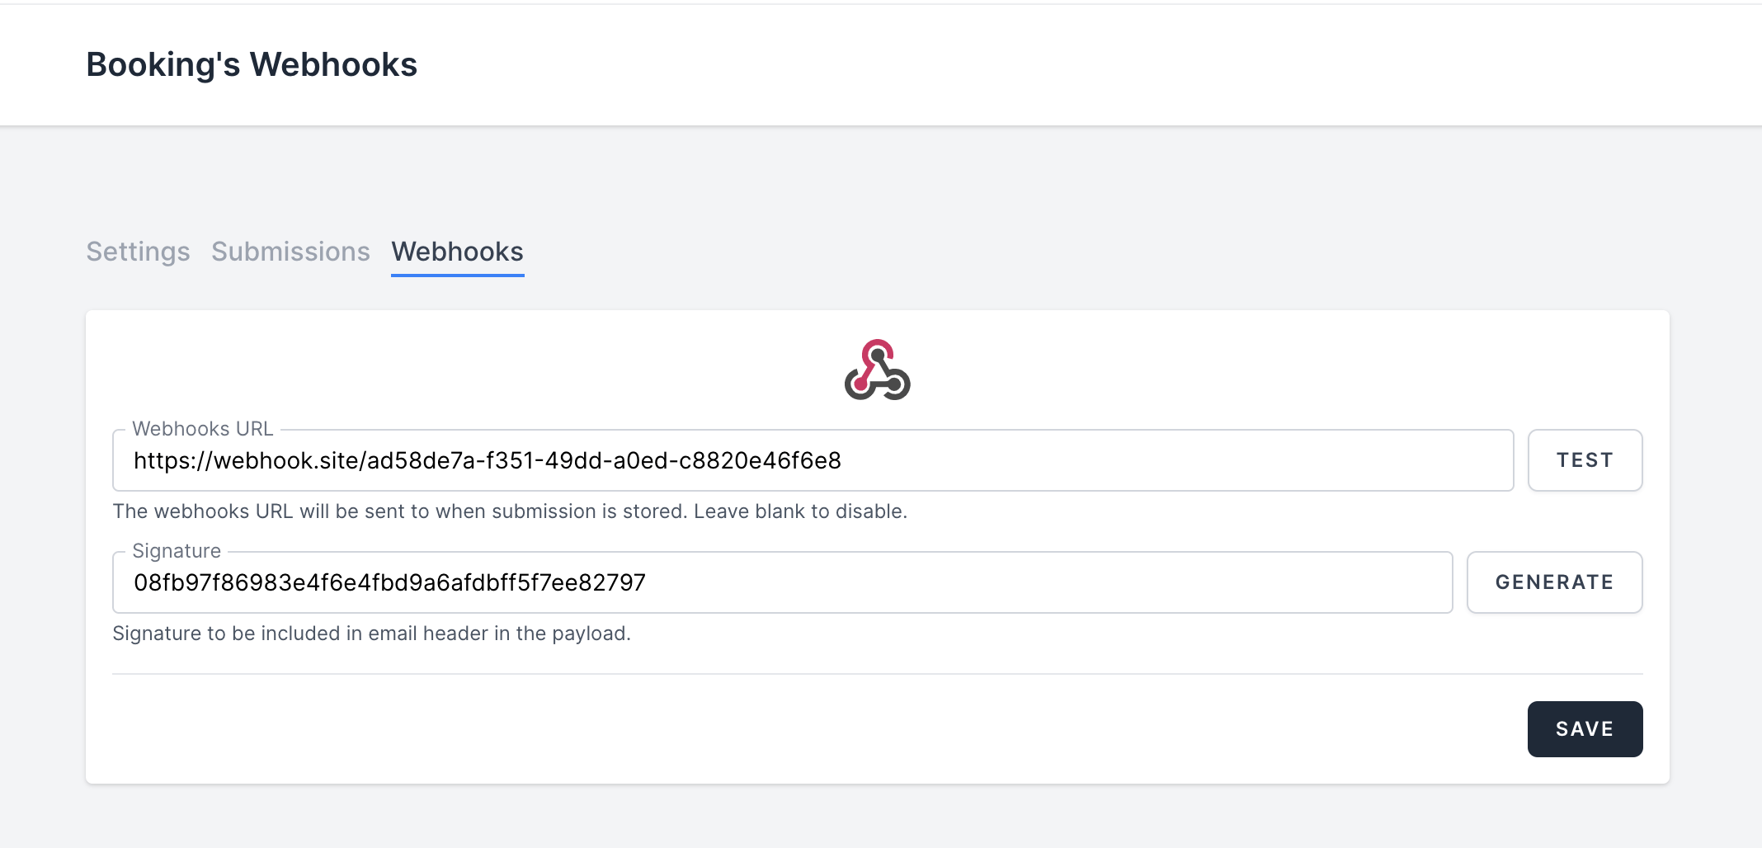Click the blue underline indicator under Webhooks
Image resolution: width=1762 pixels, height=848 pixels.
click(x=457, y=275)
